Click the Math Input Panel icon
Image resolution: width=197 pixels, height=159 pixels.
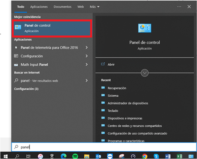pos(16,65)
